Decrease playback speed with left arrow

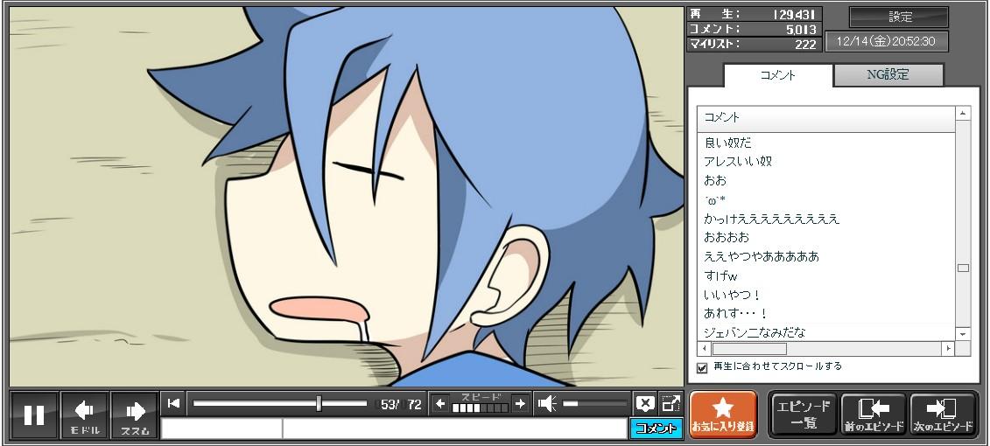coord(440,403)
